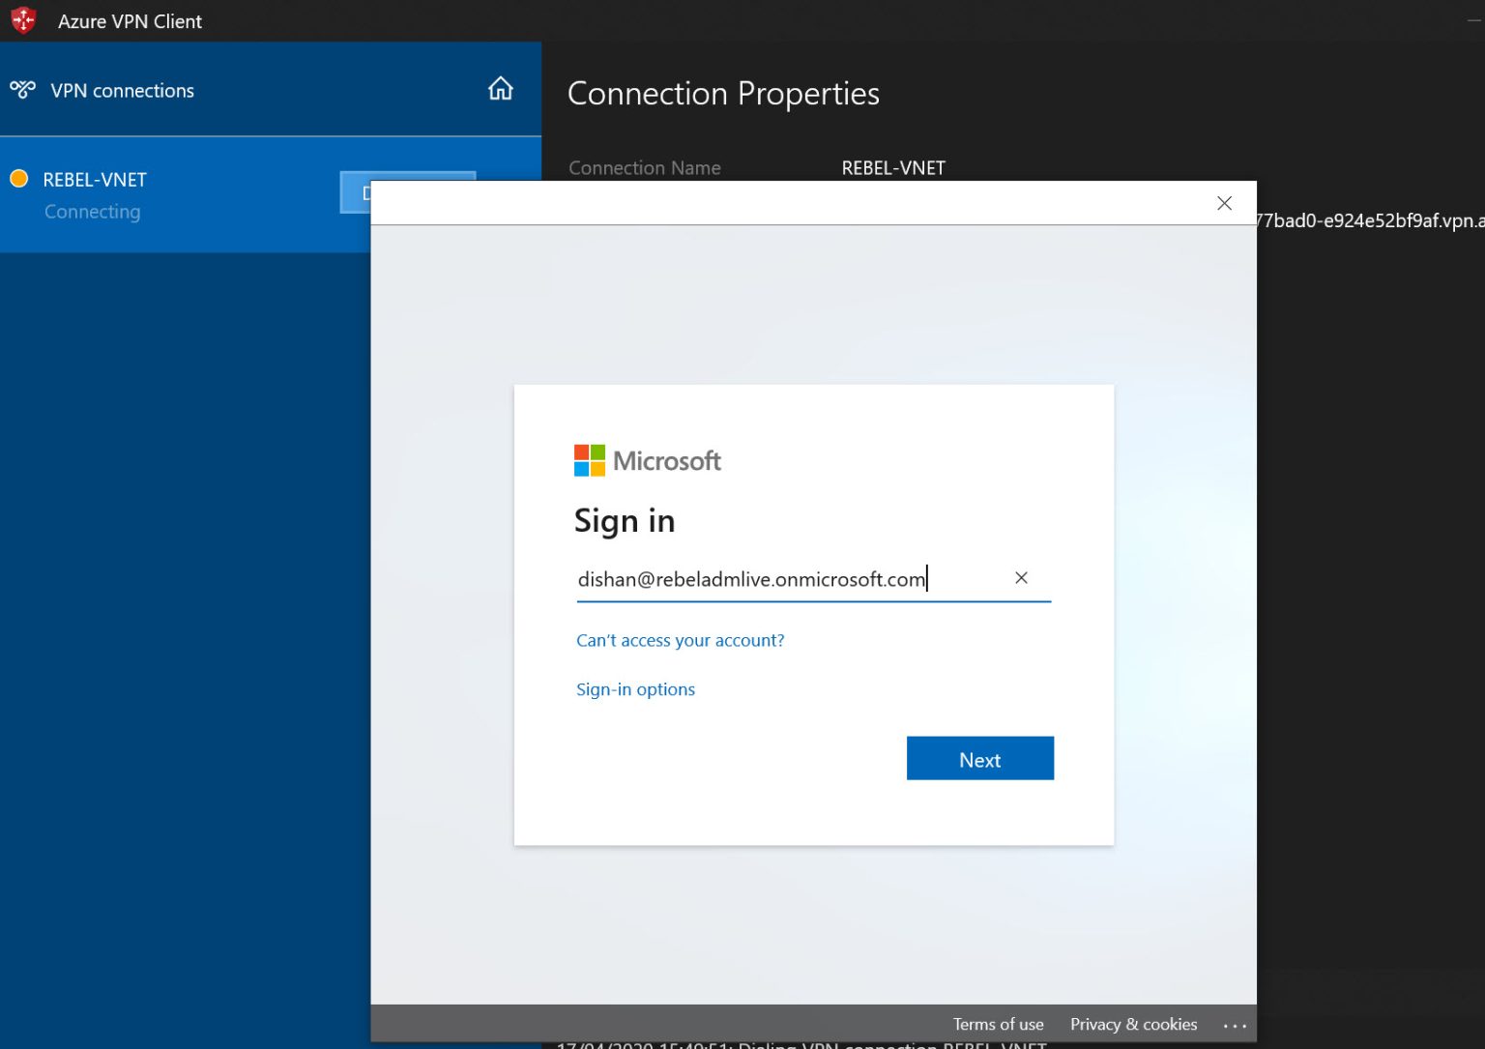Click the orange REBEL-VNET status indicator
This screenshot has height=1049, width=1485.
coord(18,179)
